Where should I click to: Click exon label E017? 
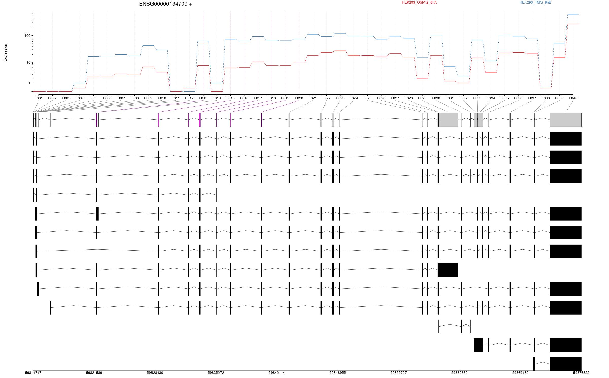[258, 98]
